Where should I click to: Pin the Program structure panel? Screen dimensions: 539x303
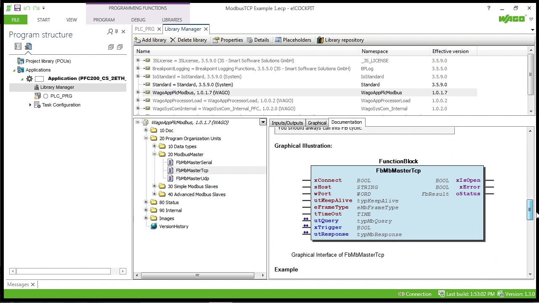(x=117, y=32)
